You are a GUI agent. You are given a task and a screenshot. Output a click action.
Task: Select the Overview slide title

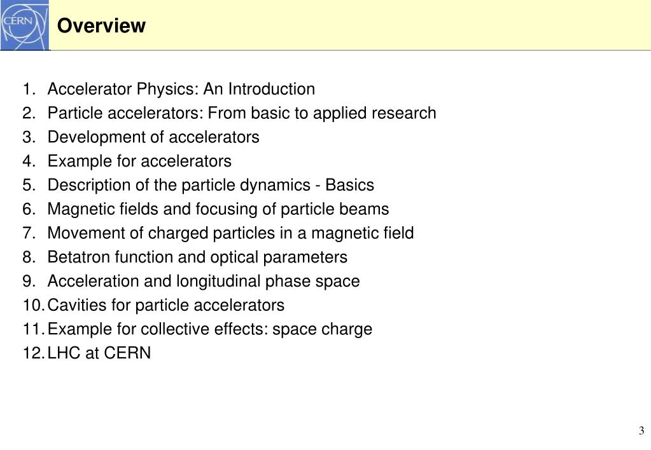pyautogui.click(x=101, y=25)
